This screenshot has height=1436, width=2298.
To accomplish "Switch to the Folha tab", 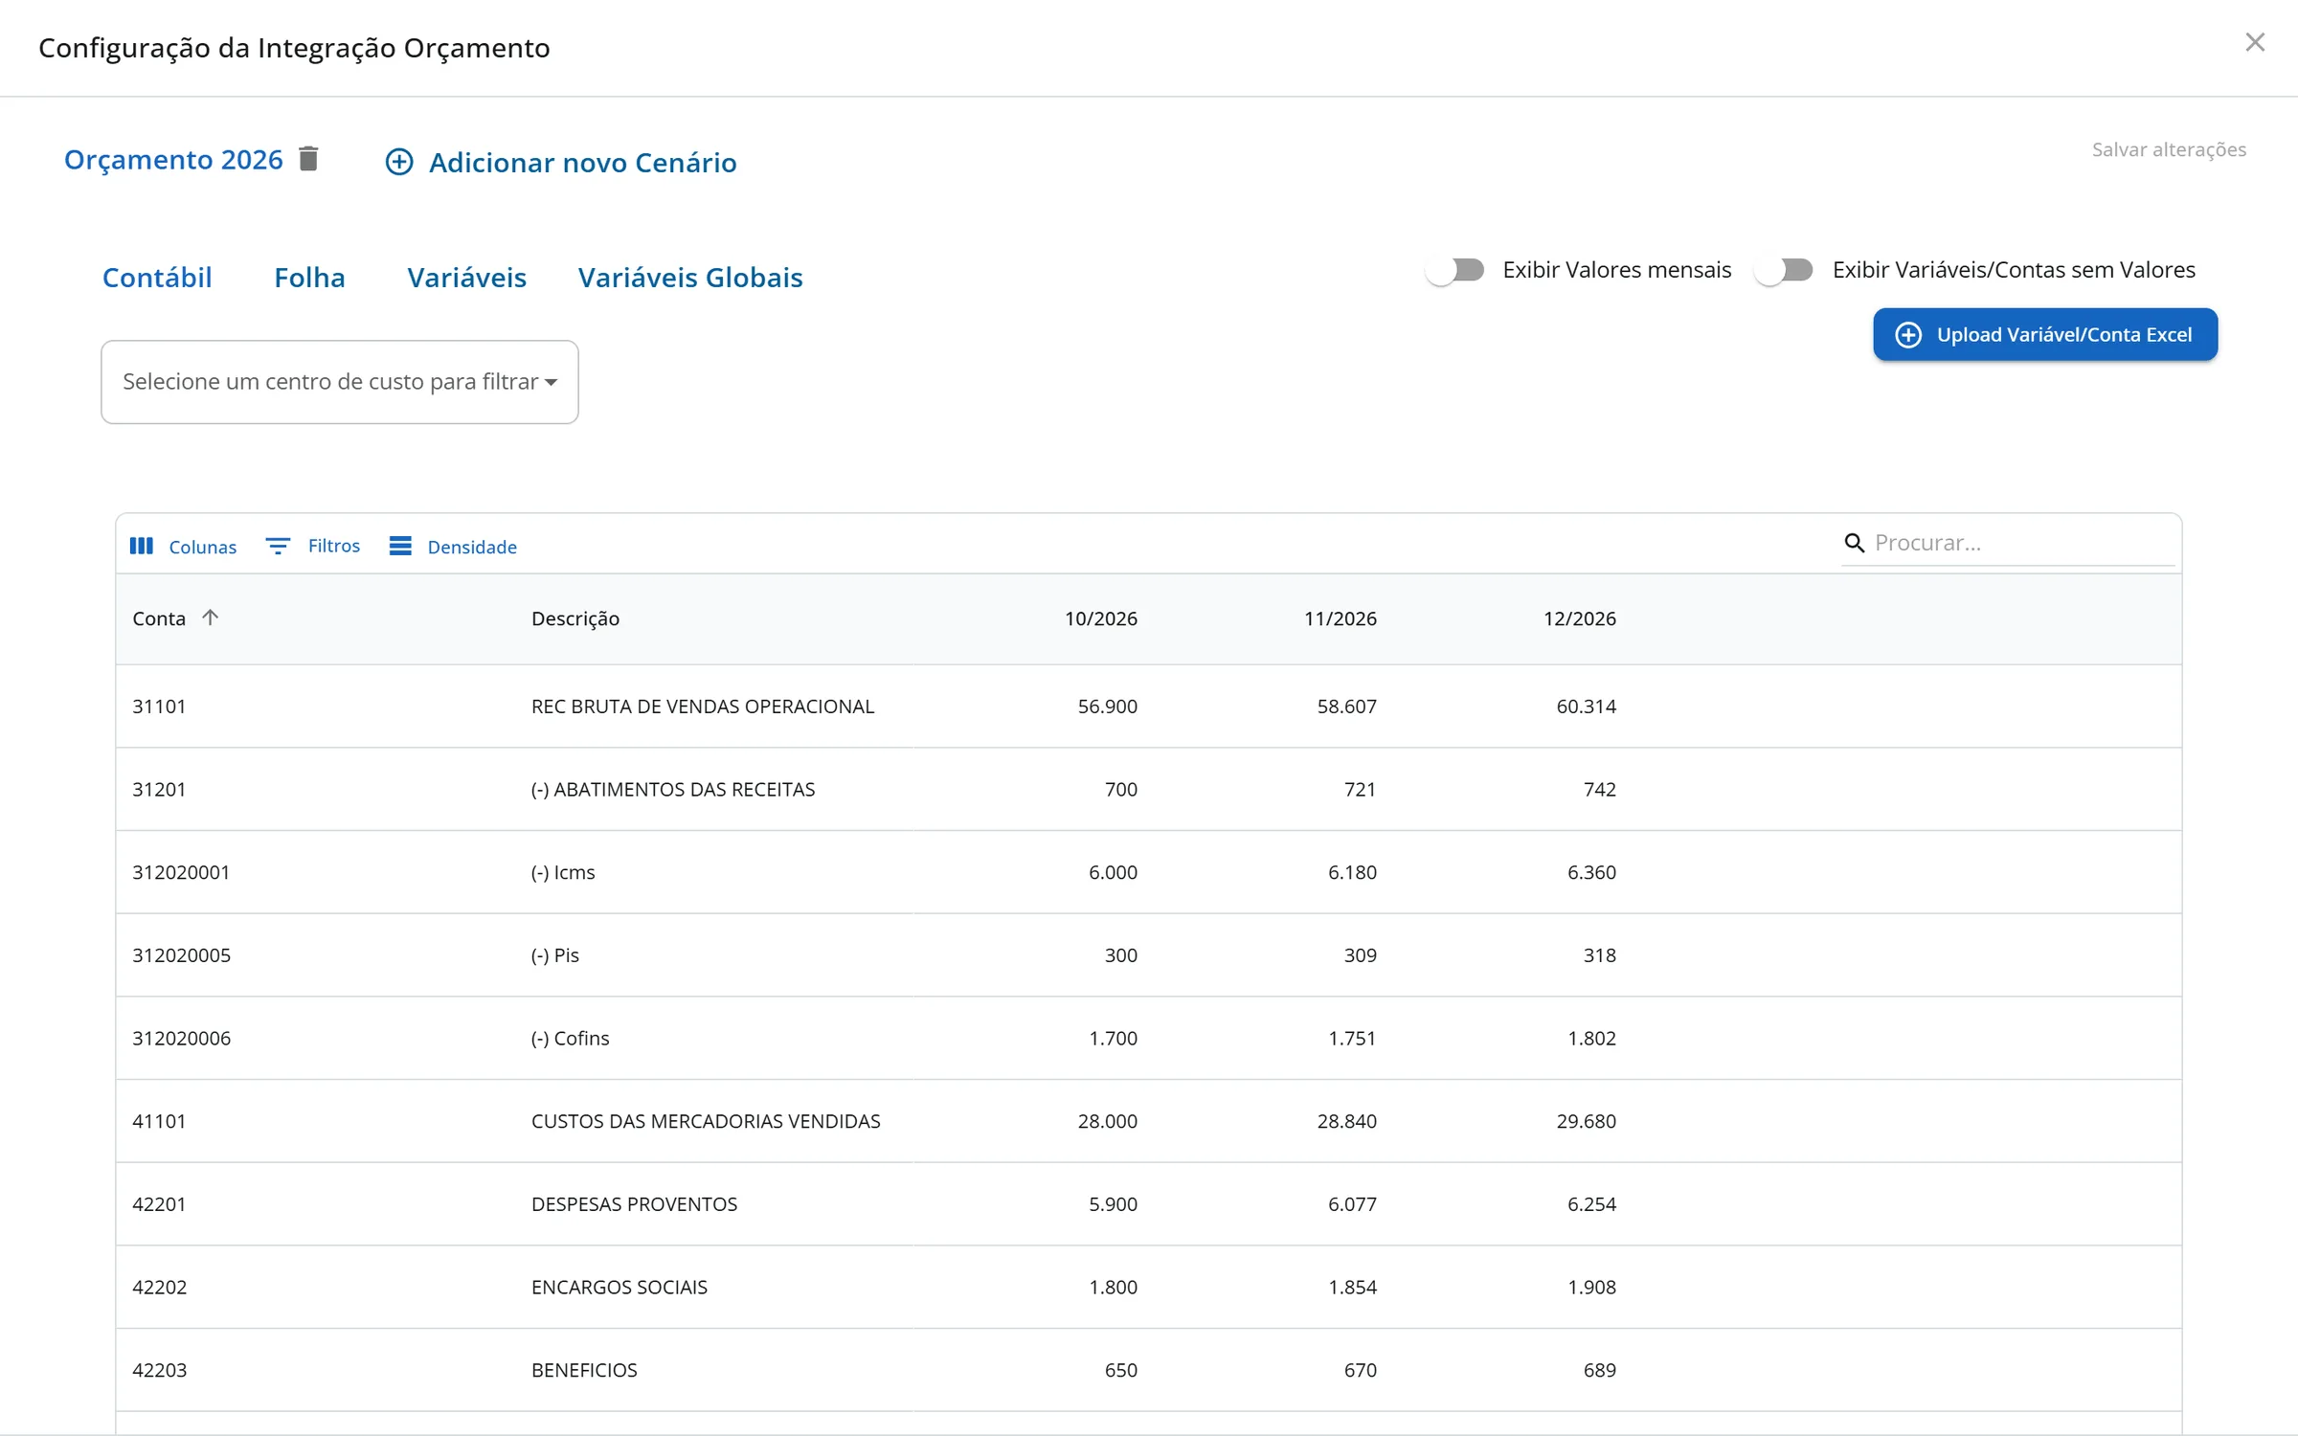I will (309, 278).
